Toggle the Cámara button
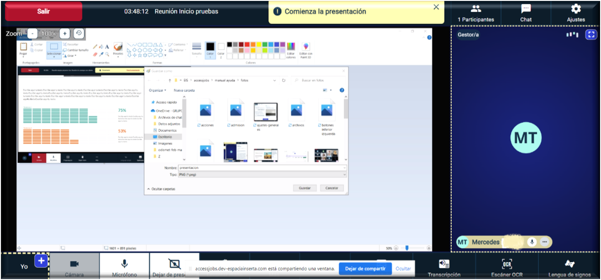Image resolution: width=601 pixels, height=280 pixels. pos(74,266)
